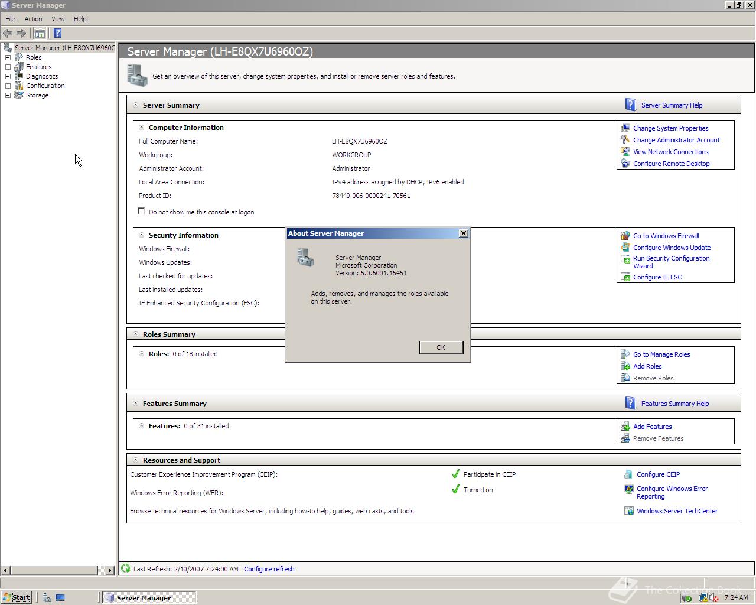Click the Go to Manage Roles icon
The height and width of the screenshot is (605, 756).
[x=625, y=354]
